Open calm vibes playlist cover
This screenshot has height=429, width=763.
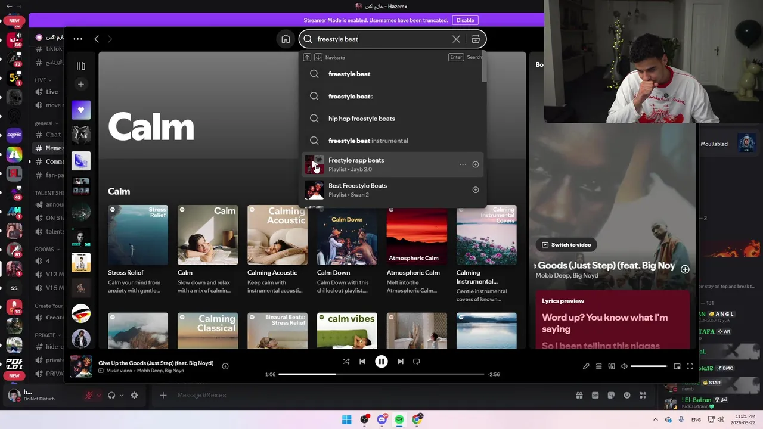tap(347, 331)
